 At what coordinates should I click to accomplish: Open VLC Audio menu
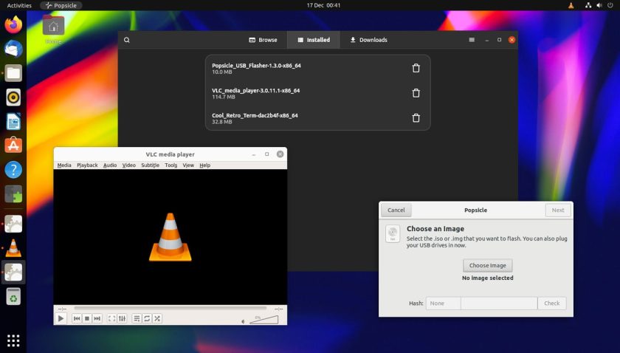click(x=110, y=165)
